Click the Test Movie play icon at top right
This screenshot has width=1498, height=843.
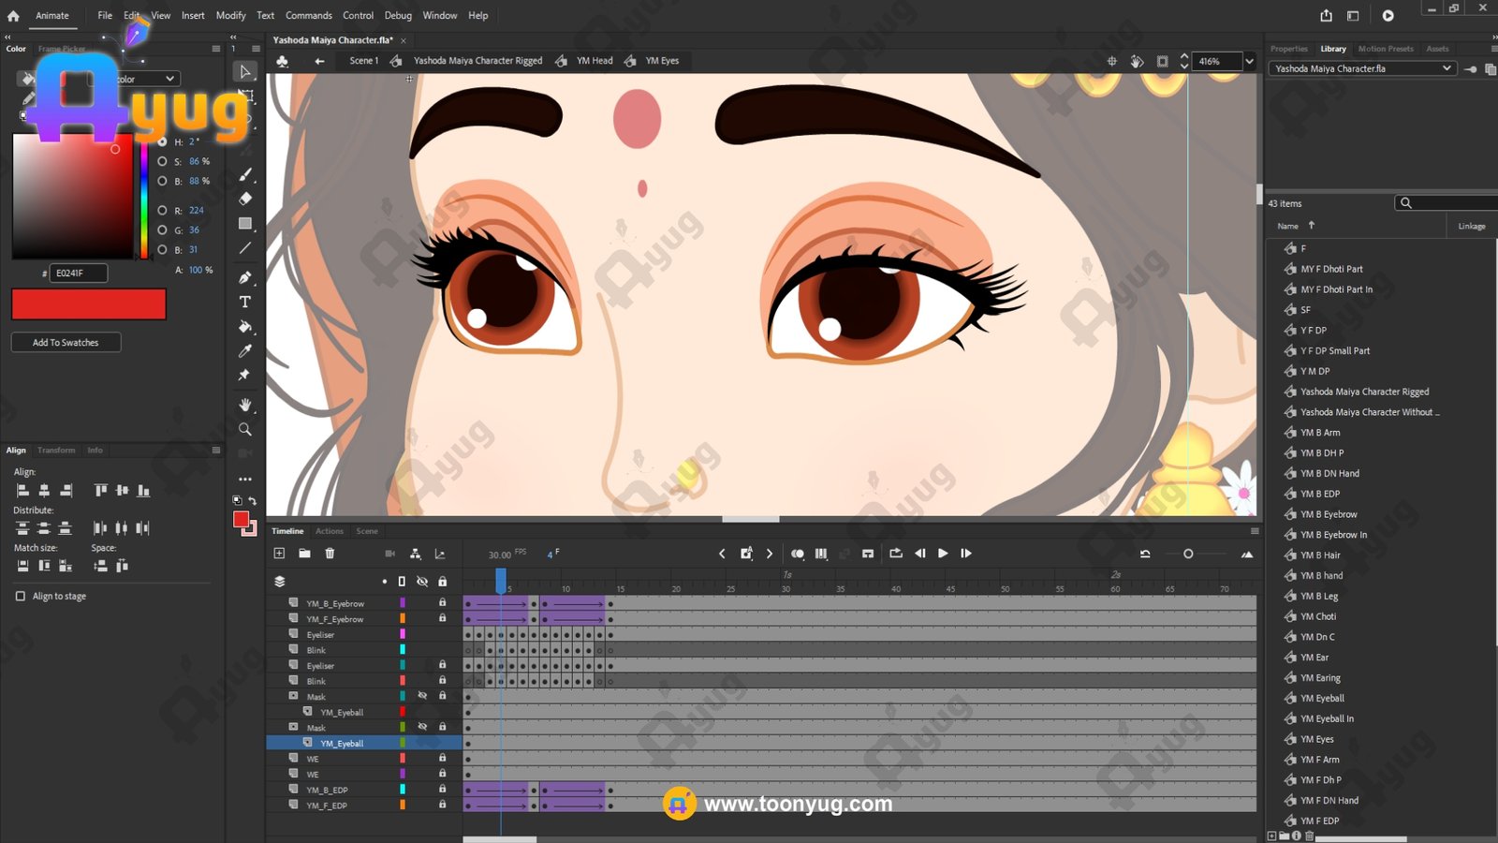[1388, 16]
